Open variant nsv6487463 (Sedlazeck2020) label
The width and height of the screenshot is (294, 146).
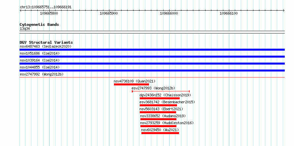(46, 46)
